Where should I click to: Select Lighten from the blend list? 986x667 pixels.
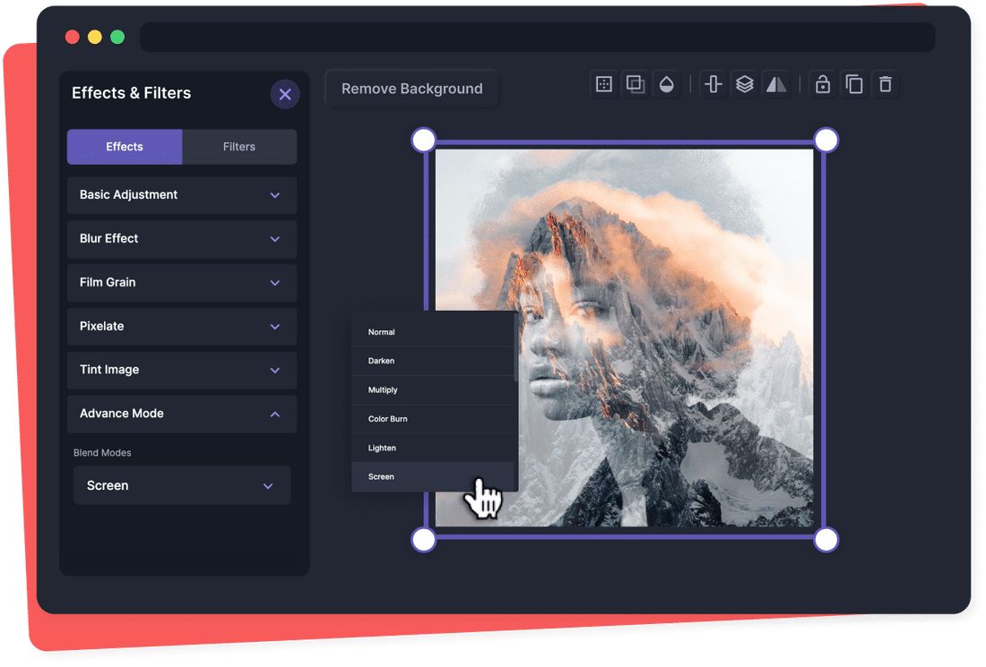381,448
